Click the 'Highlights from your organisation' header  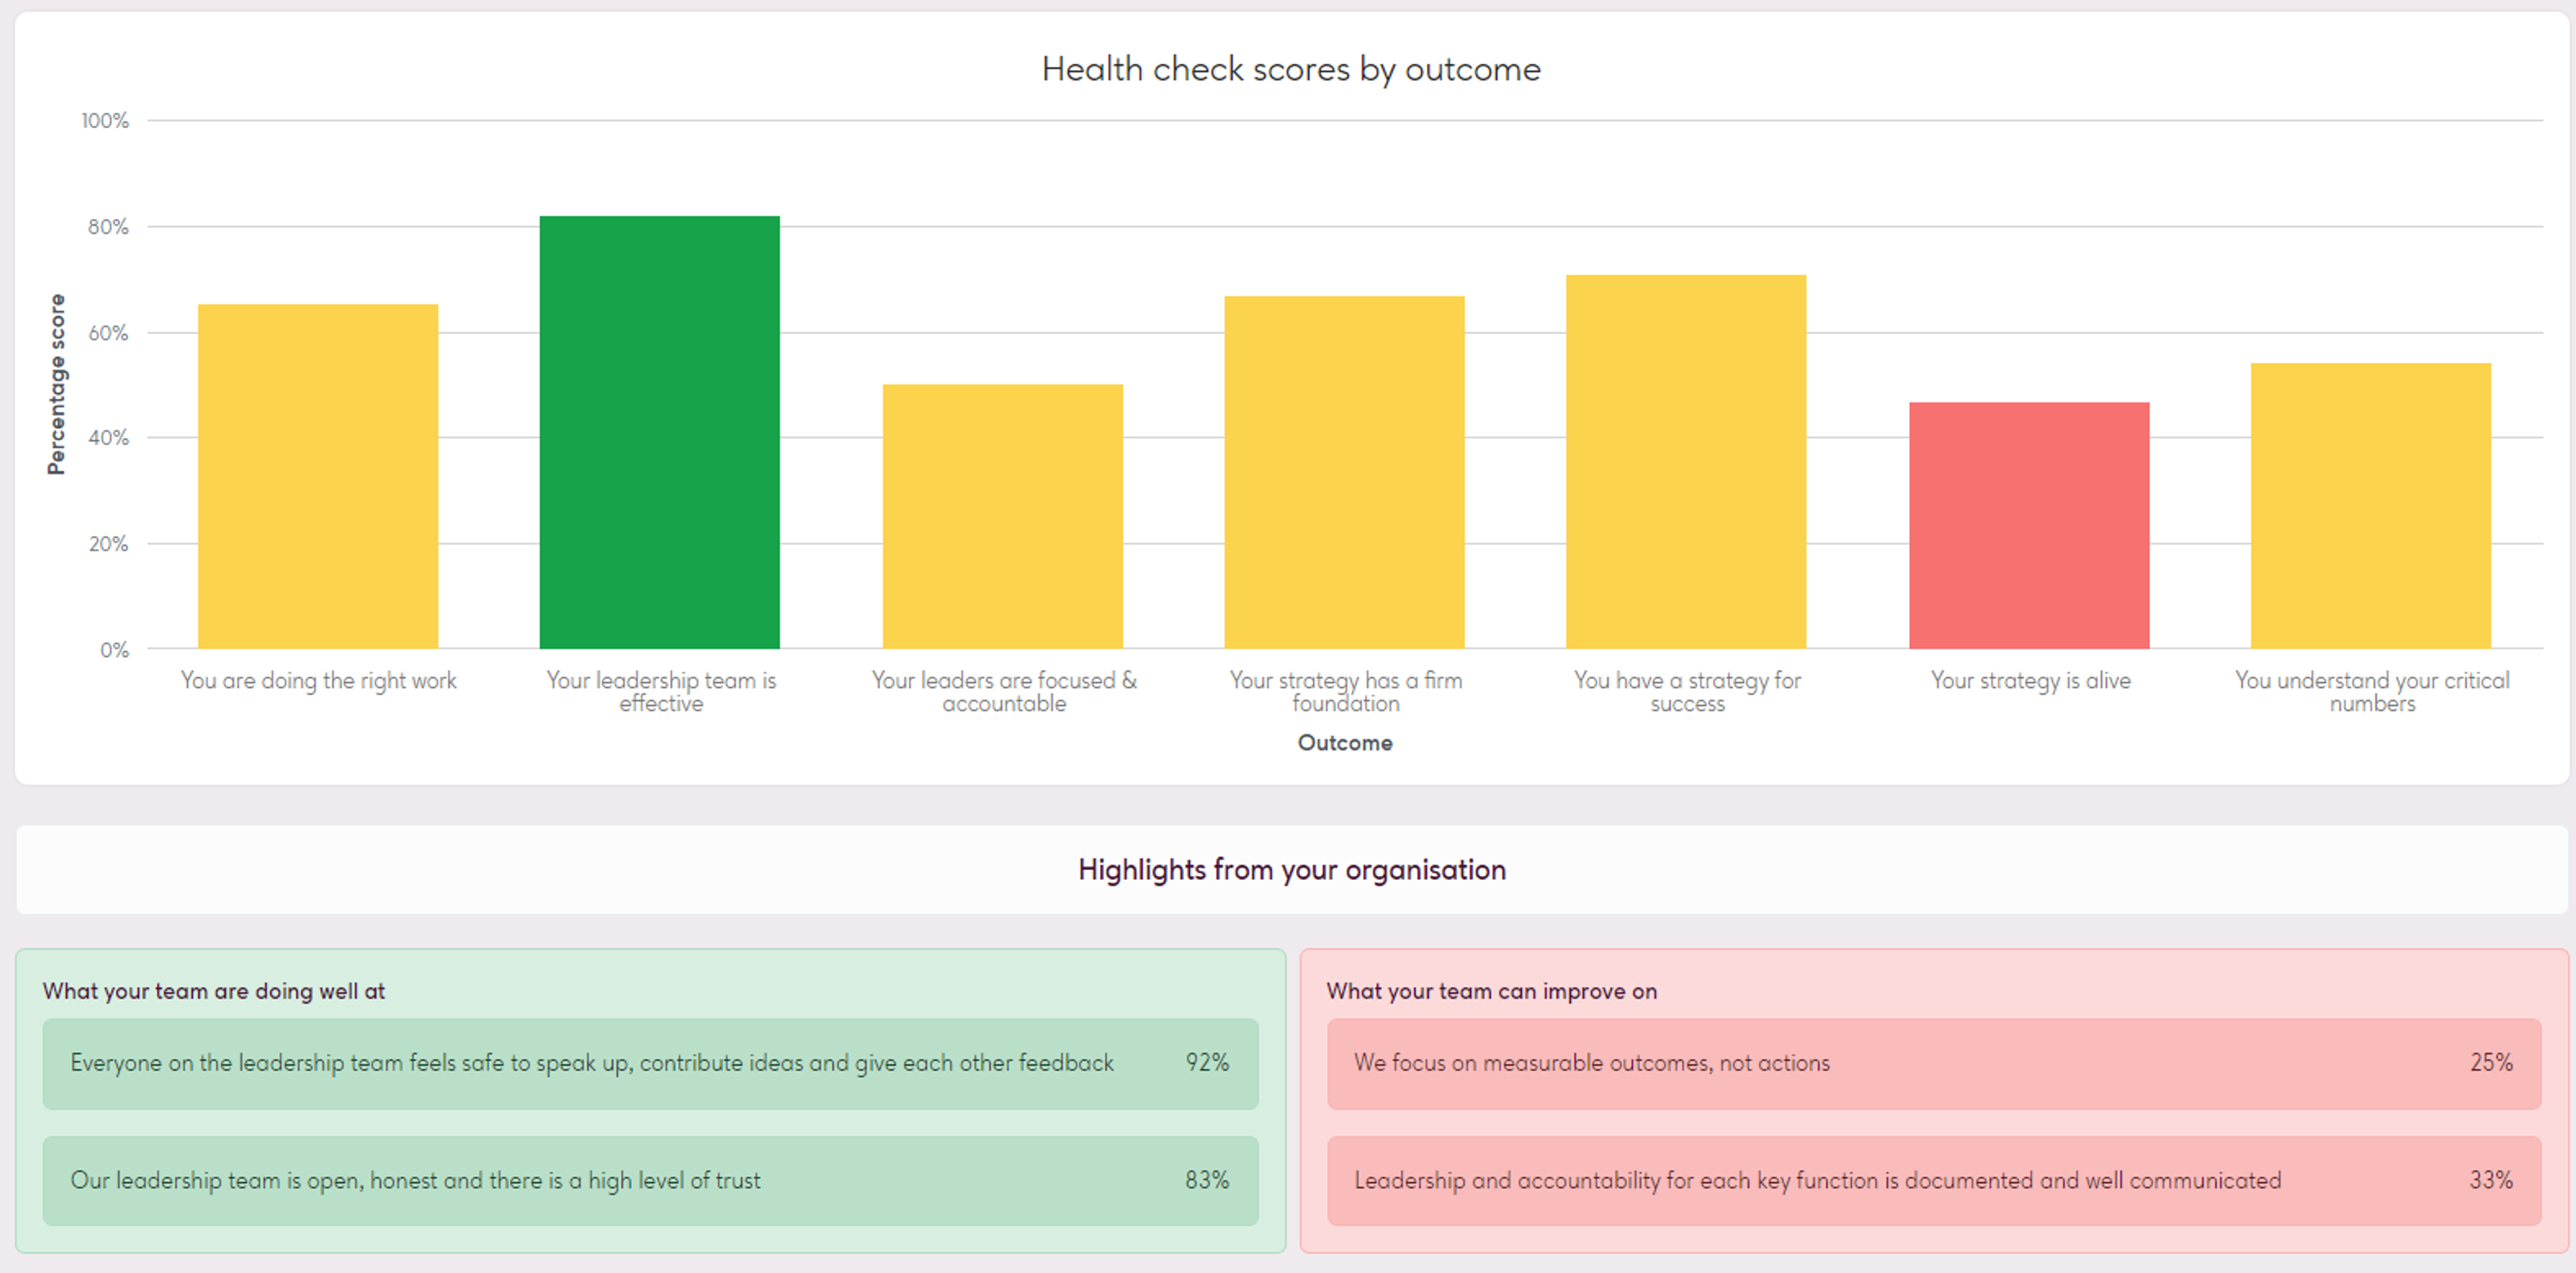pos(1291,869)
